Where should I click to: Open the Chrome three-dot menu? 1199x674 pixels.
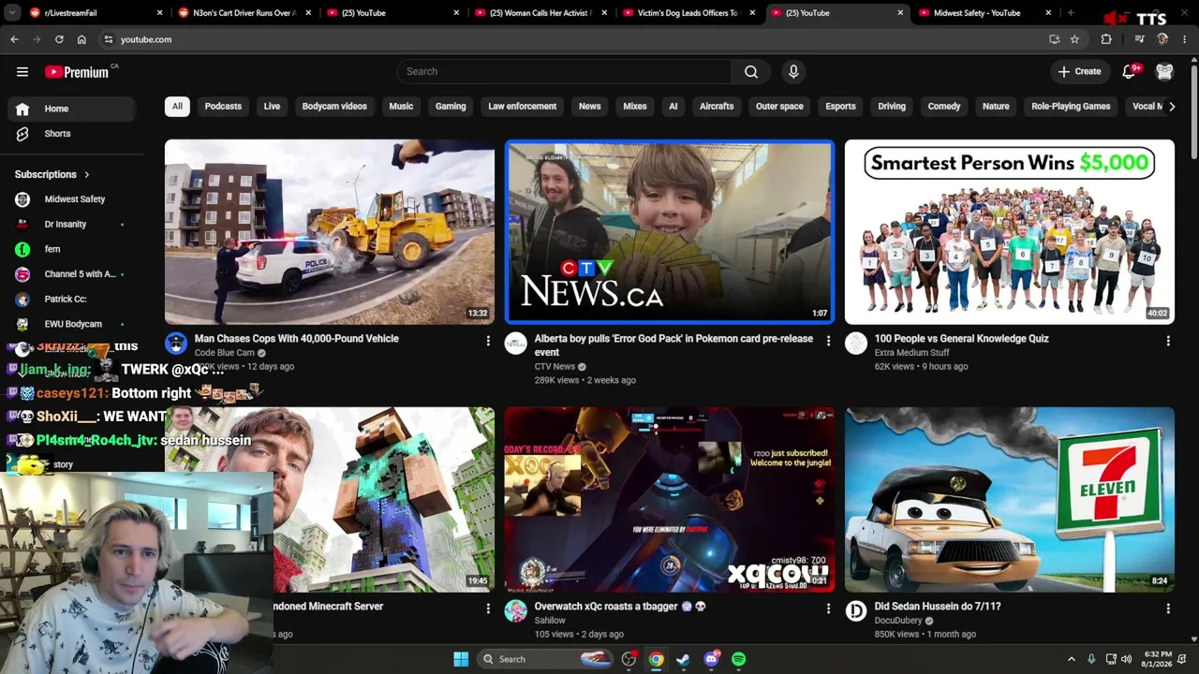pyautogui.click(x=1185, y=39)
